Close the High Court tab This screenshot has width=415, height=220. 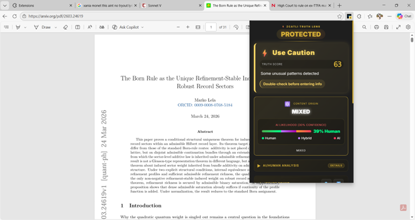point(330,6)
